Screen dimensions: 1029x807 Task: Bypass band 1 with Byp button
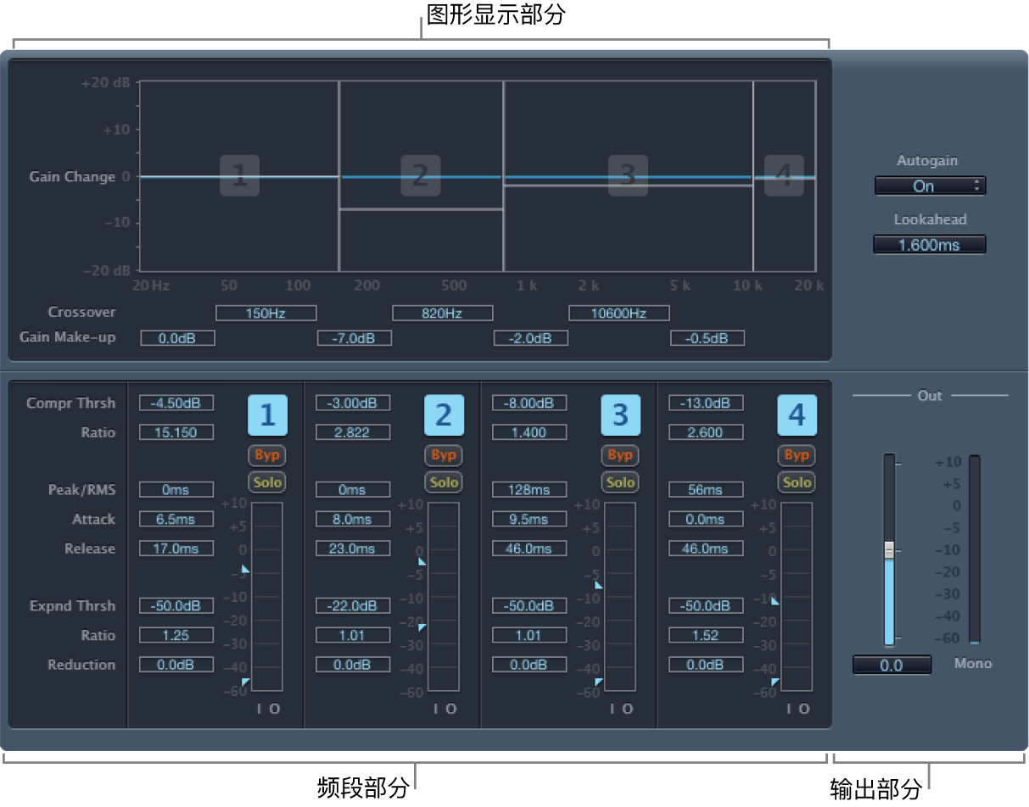tap(267, 455)
